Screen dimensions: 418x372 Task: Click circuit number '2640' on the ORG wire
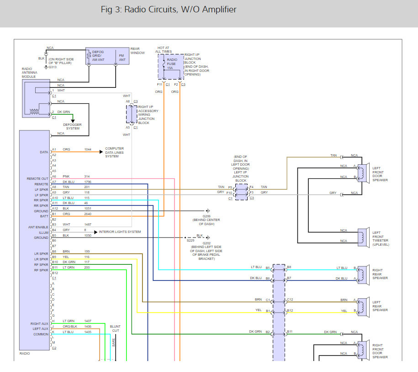(x=88, y=214)
